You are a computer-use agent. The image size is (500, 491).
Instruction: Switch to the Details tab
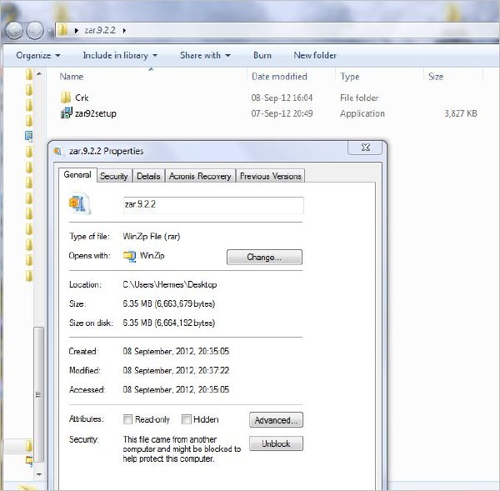click(x=148, y=176)
